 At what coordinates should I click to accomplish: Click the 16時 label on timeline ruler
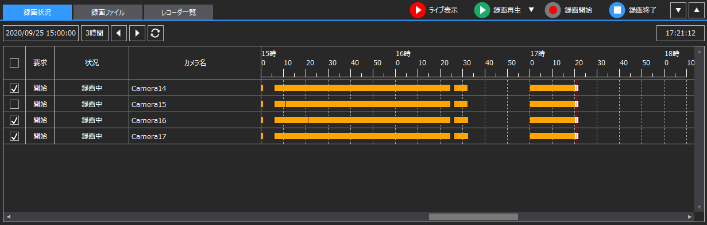[x=403, y=54]
